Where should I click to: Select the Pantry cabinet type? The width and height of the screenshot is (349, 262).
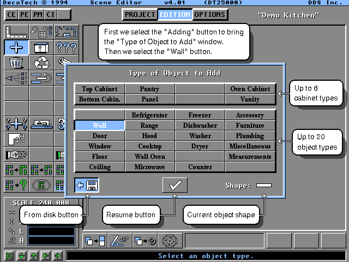[149, 88]
